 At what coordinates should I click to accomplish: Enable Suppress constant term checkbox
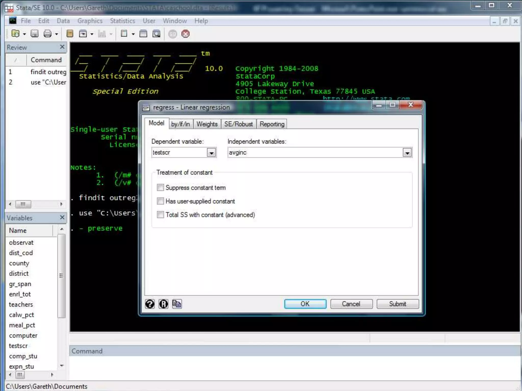coord(160,188)
